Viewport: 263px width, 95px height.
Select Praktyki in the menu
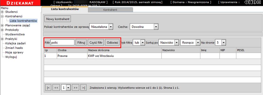[11, 39]
